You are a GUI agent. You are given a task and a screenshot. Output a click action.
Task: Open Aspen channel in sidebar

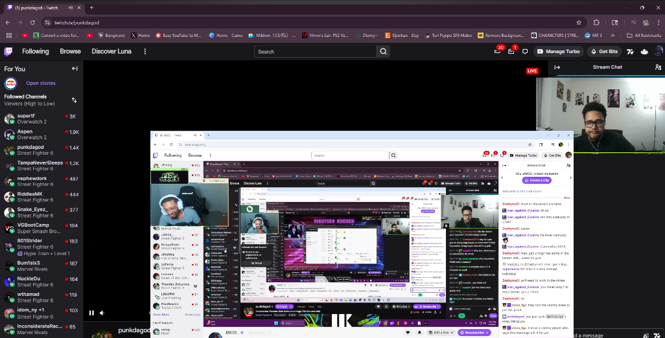(41, 134)
